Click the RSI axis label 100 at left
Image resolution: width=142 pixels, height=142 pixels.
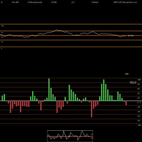click(3, 26)
